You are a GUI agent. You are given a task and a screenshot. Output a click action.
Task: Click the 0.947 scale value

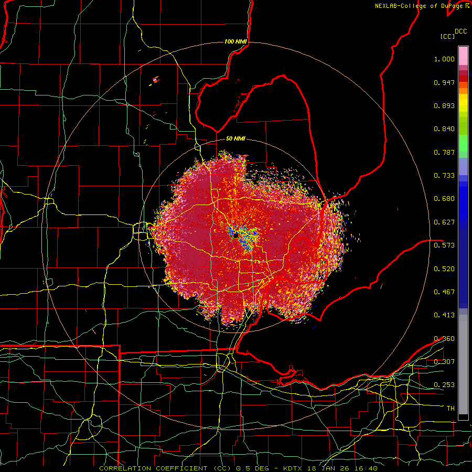point(444,82)
